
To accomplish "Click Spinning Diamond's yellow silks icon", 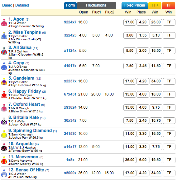I will point(4,134).
